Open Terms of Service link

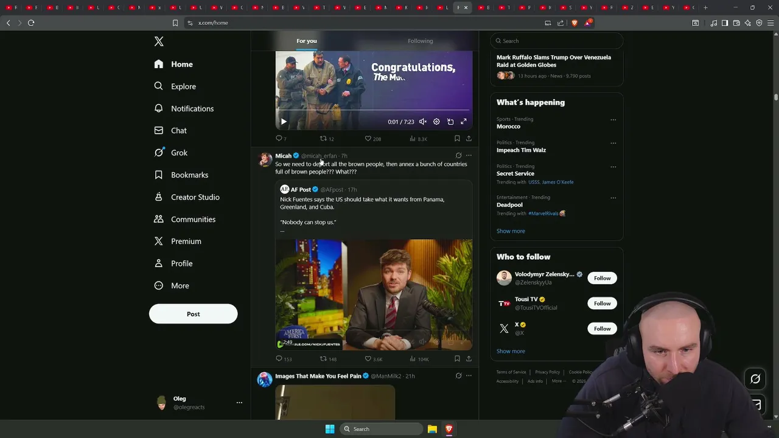tap(511, 372)
